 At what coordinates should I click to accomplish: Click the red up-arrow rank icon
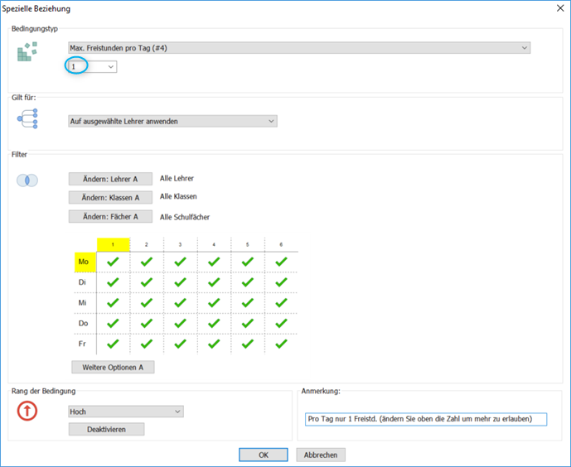[x=27, y=411]
